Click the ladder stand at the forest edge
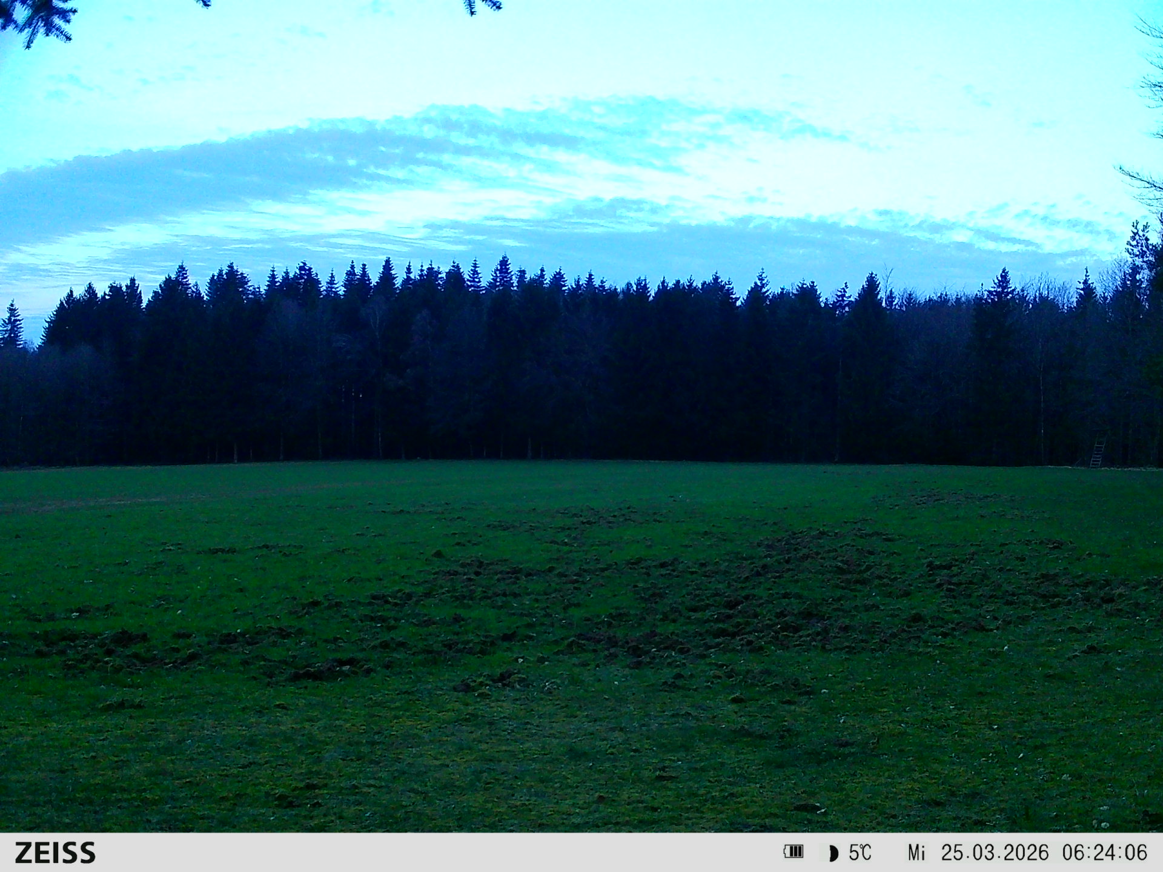This screenshot has width=1163, height=872. click(1098, 451)
